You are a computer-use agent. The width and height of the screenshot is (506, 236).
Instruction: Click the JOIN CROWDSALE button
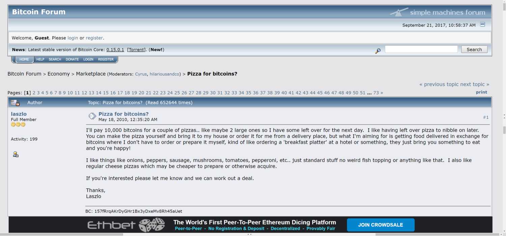coord(381,225)
